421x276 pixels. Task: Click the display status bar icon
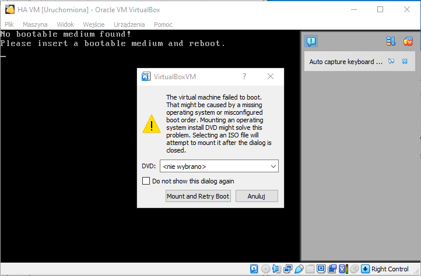(321, 268)
